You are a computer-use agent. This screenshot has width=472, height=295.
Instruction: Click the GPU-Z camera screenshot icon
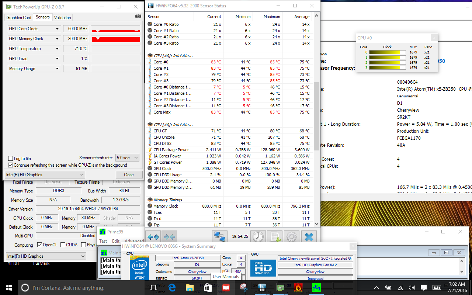point(138,16)
